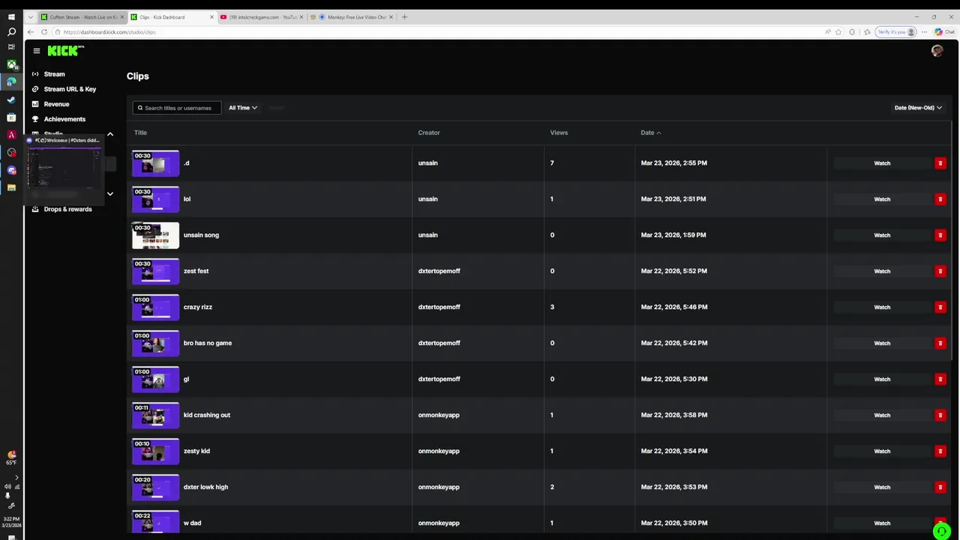The height and width of the screenshot is (540, 960).
Task: Reload the page with refresh icon
Action: (x=44, y=32)
